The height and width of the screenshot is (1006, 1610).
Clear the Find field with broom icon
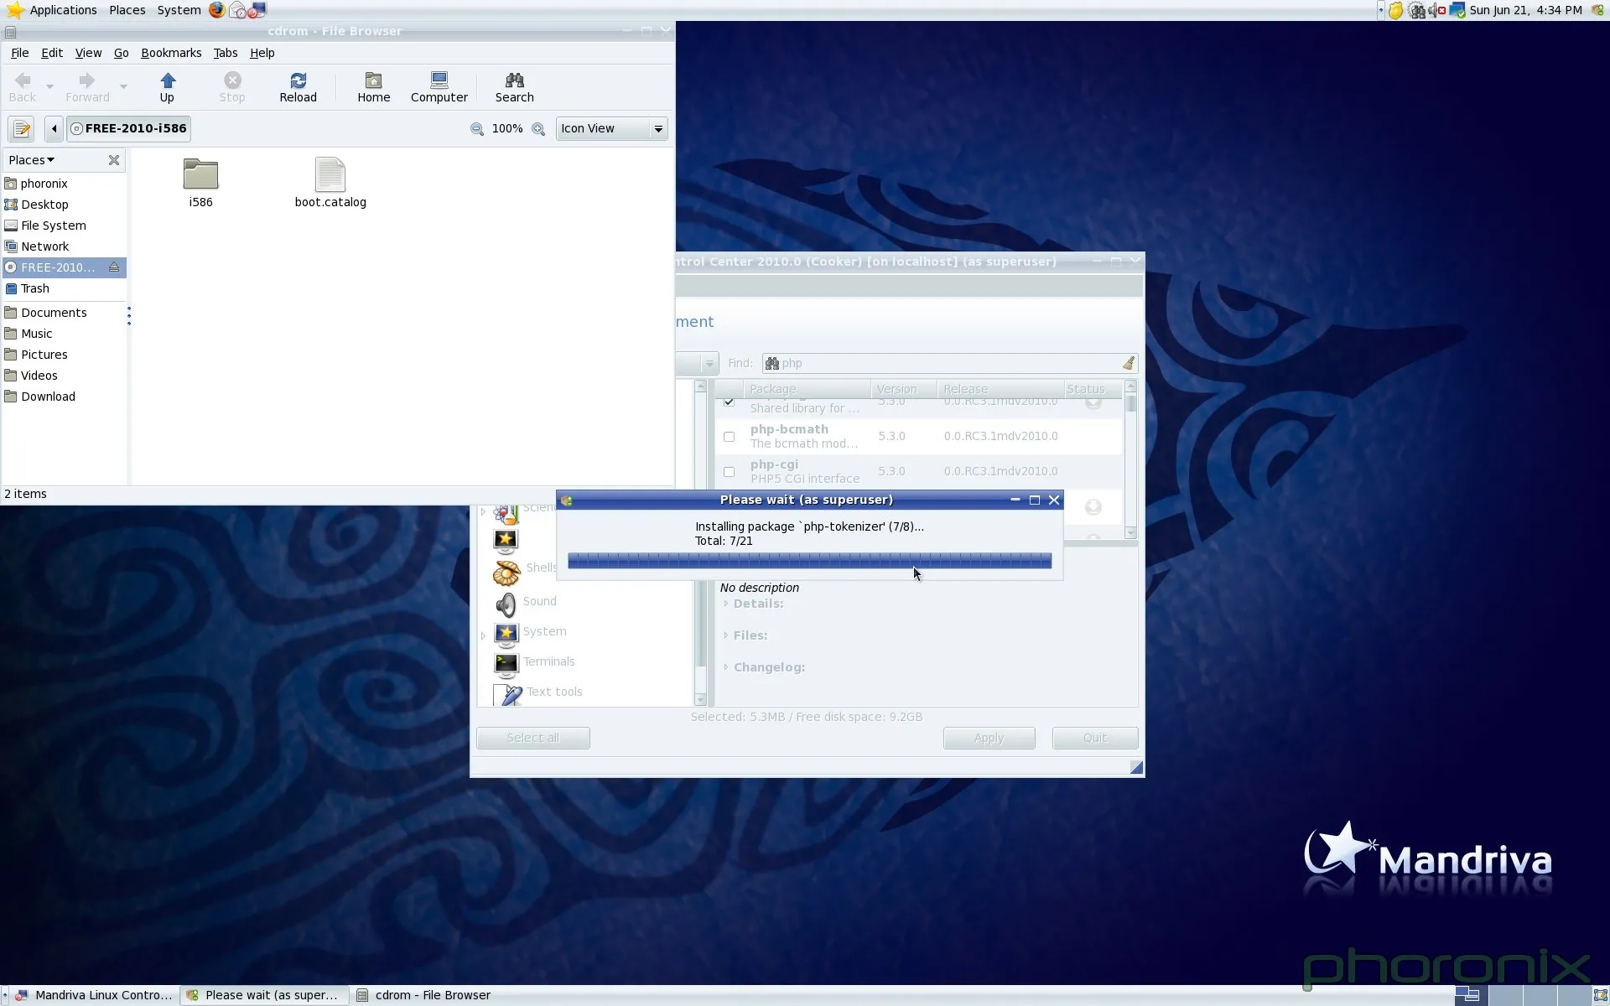[x=1128, y=363]
